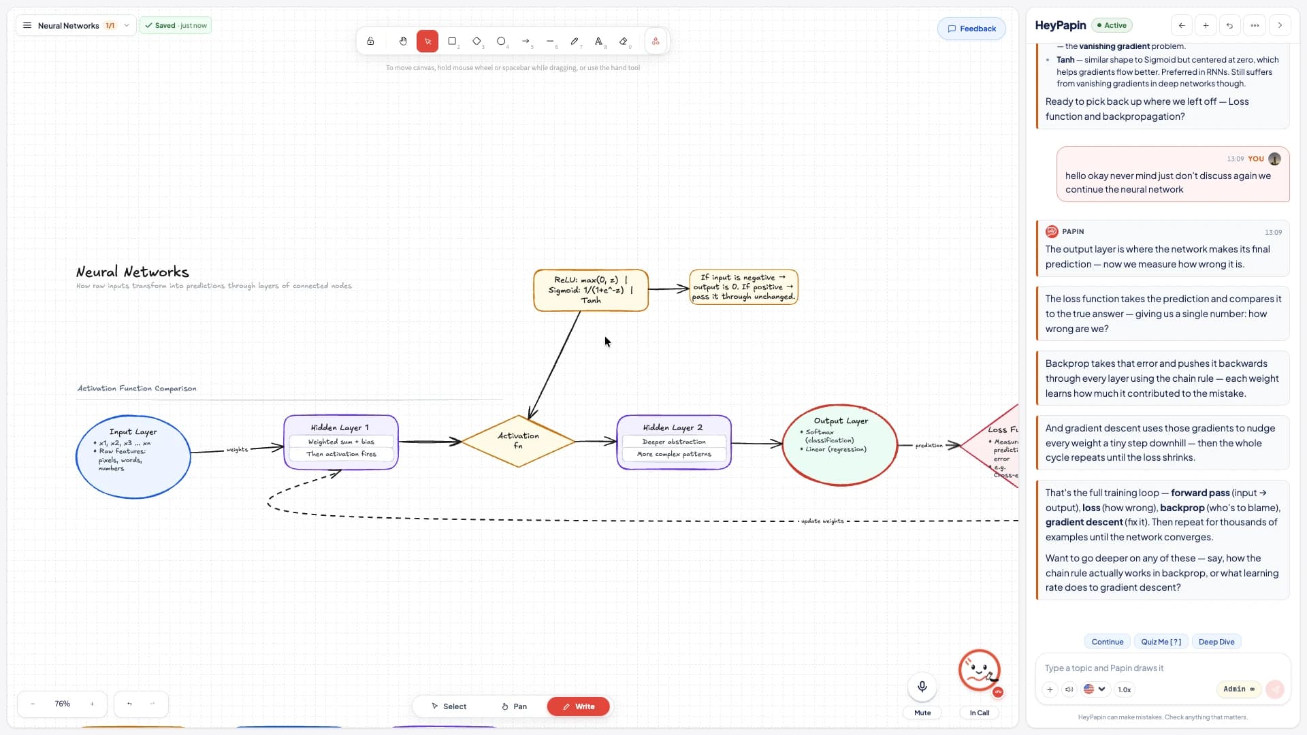Open the hamburger menu beside Neural Networks
Screen dimensions: 1307x735
pyautogui.click(x=27, y=26)
